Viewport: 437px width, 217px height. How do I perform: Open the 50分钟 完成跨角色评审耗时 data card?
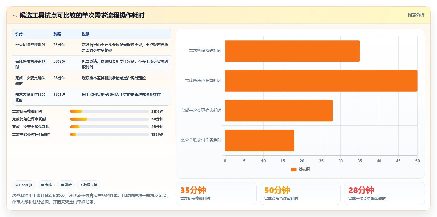pos(300,193)
